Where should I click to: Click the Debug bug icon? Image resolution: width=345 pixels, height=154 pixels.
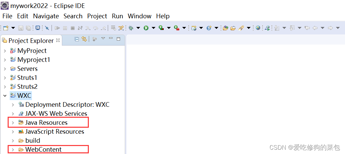point(131,28)
